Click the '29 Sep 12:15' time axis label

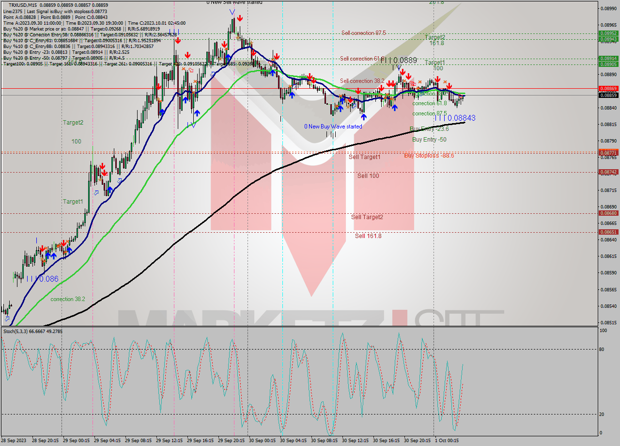tap(169, 441)
